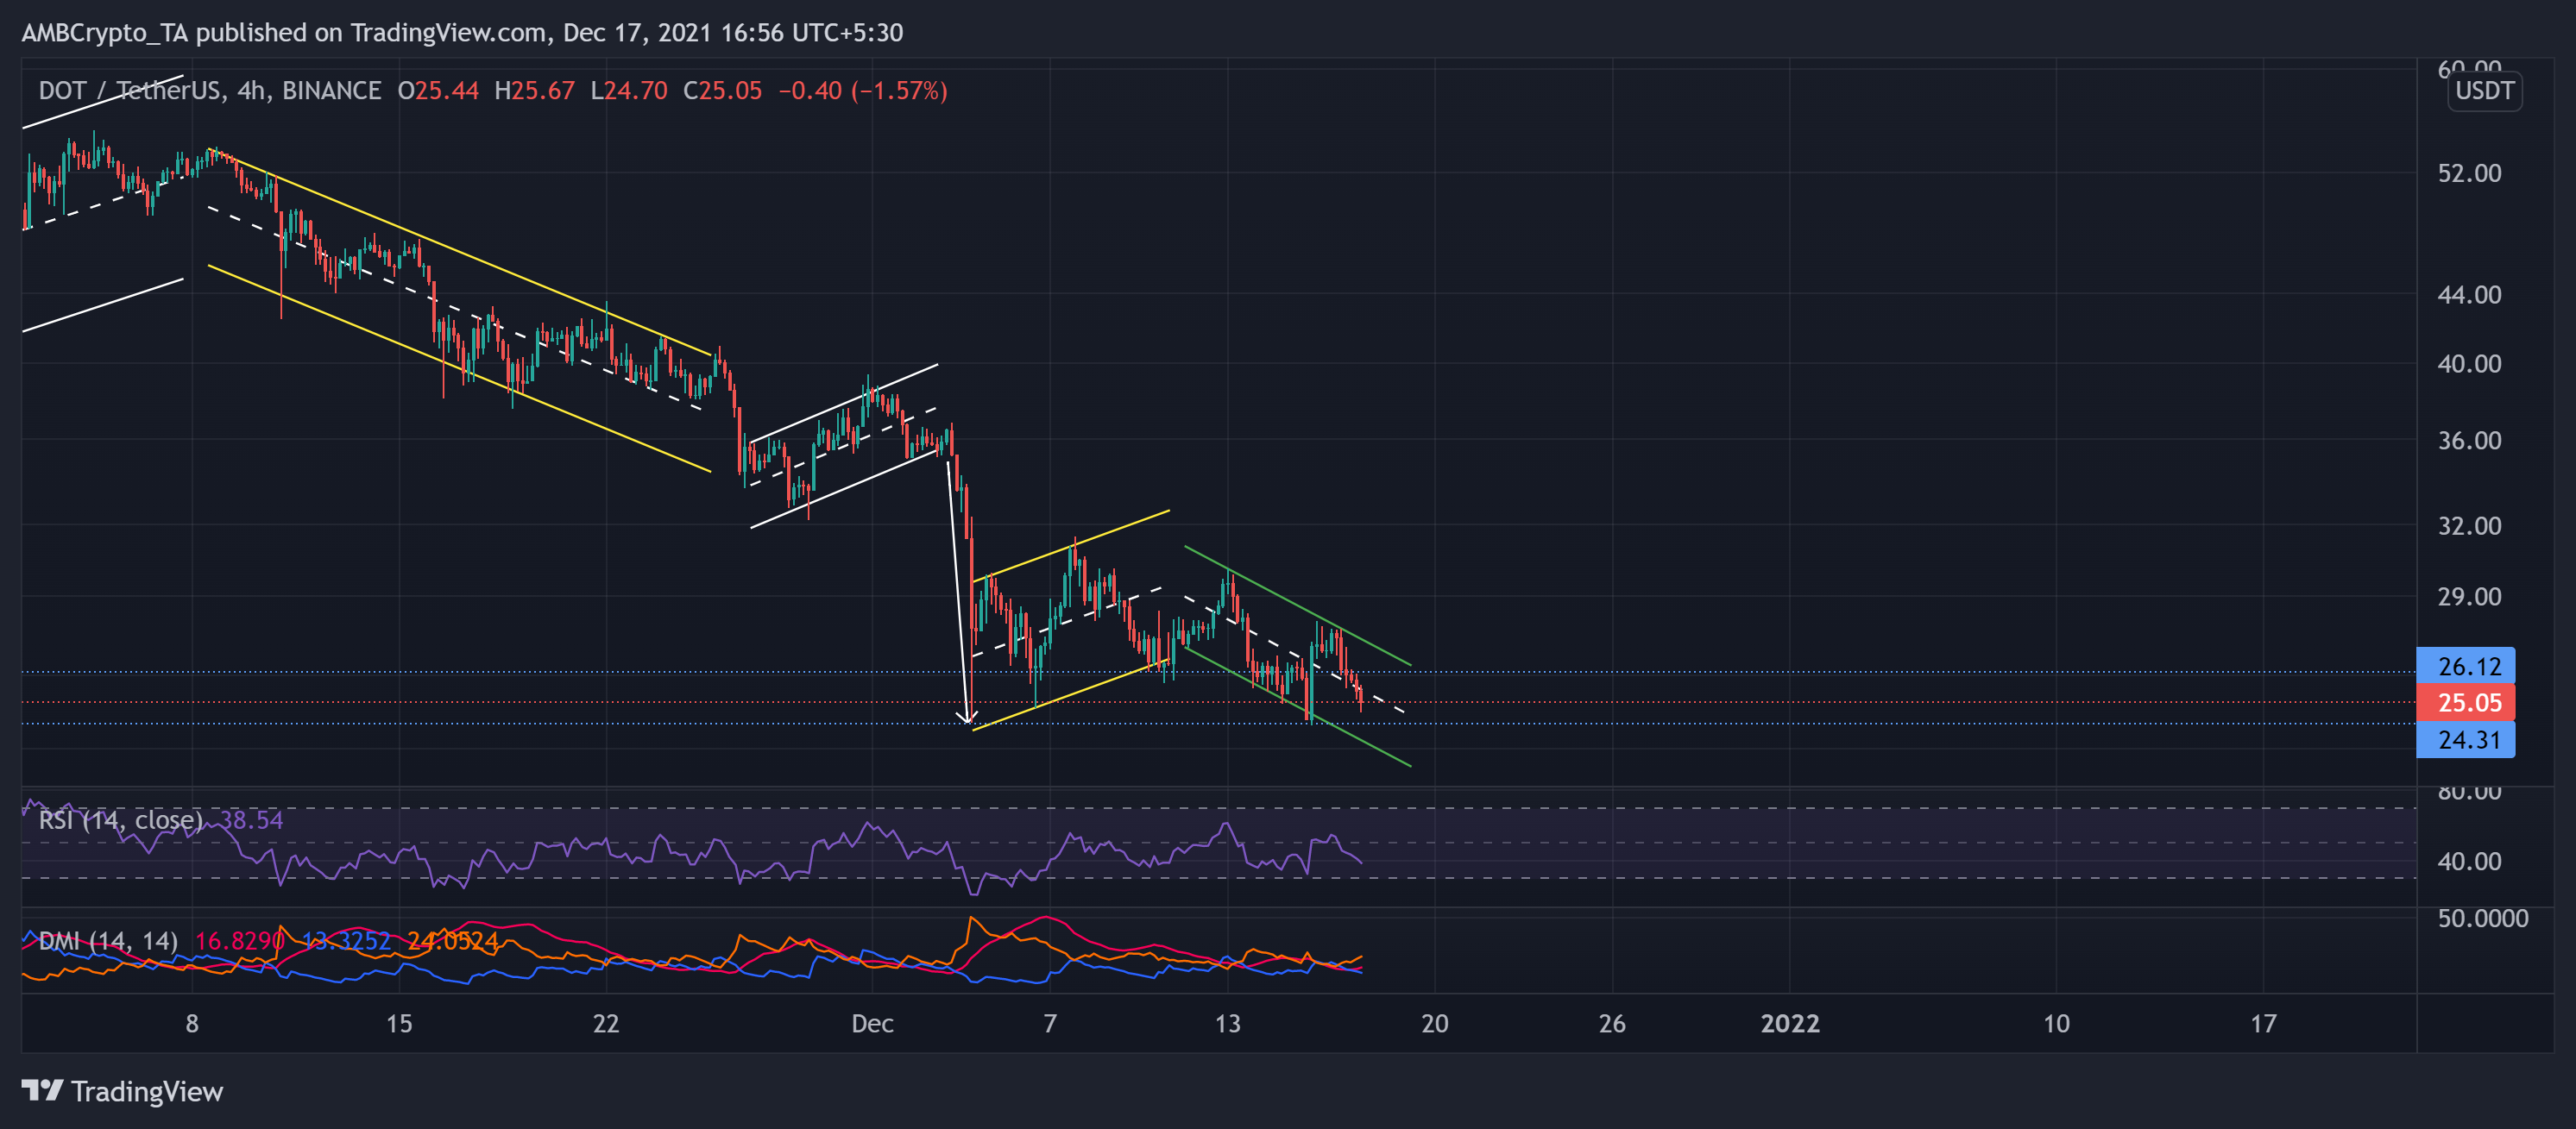Click the close price value C25.05
Screen dimensions: 2576x1129
click(722, 91)
